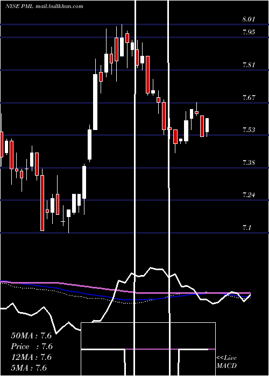Click the 5MA : 7.6 readout

coord(29,368)
